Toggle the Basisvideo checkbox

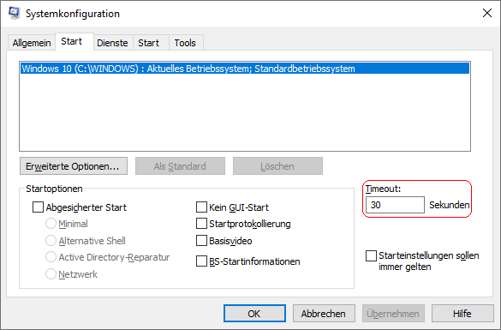(201, 241)
